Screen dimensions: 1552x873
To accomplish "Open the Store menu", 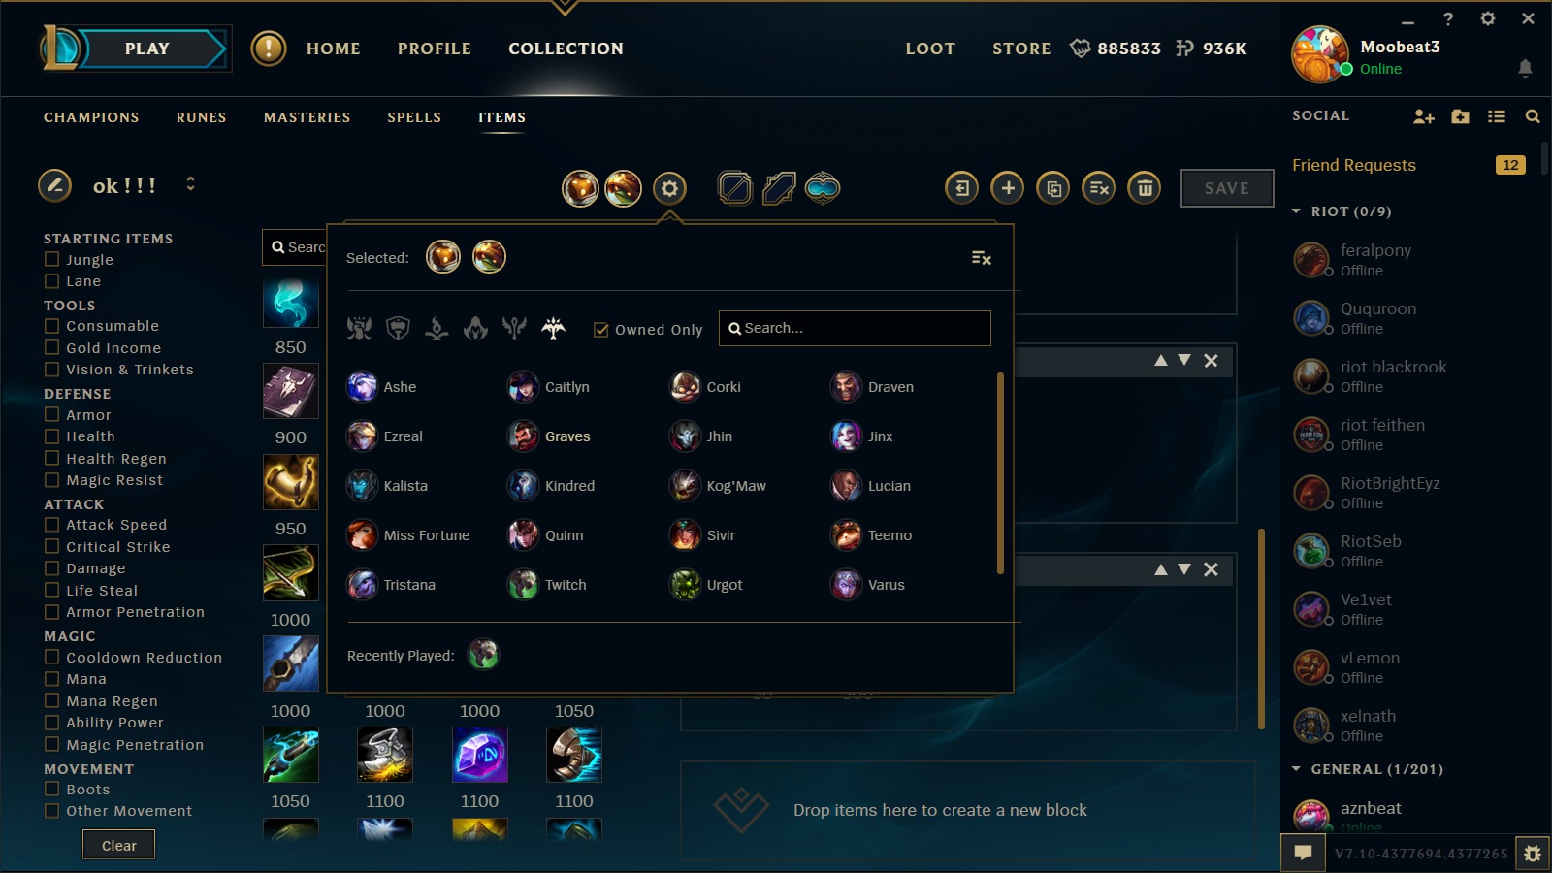I will pyautogui.click(x=1021, y=48).
